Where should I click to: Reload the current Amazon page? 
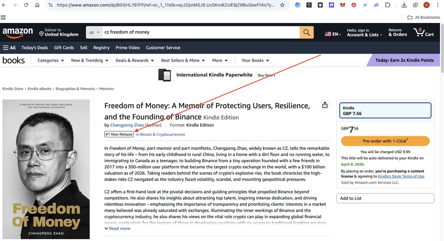point(26,5)
